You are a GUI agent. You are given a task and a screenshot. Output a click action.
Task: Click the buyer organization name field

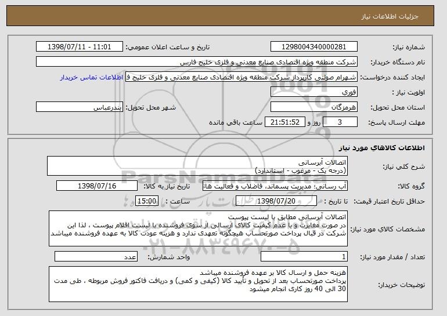197,62
